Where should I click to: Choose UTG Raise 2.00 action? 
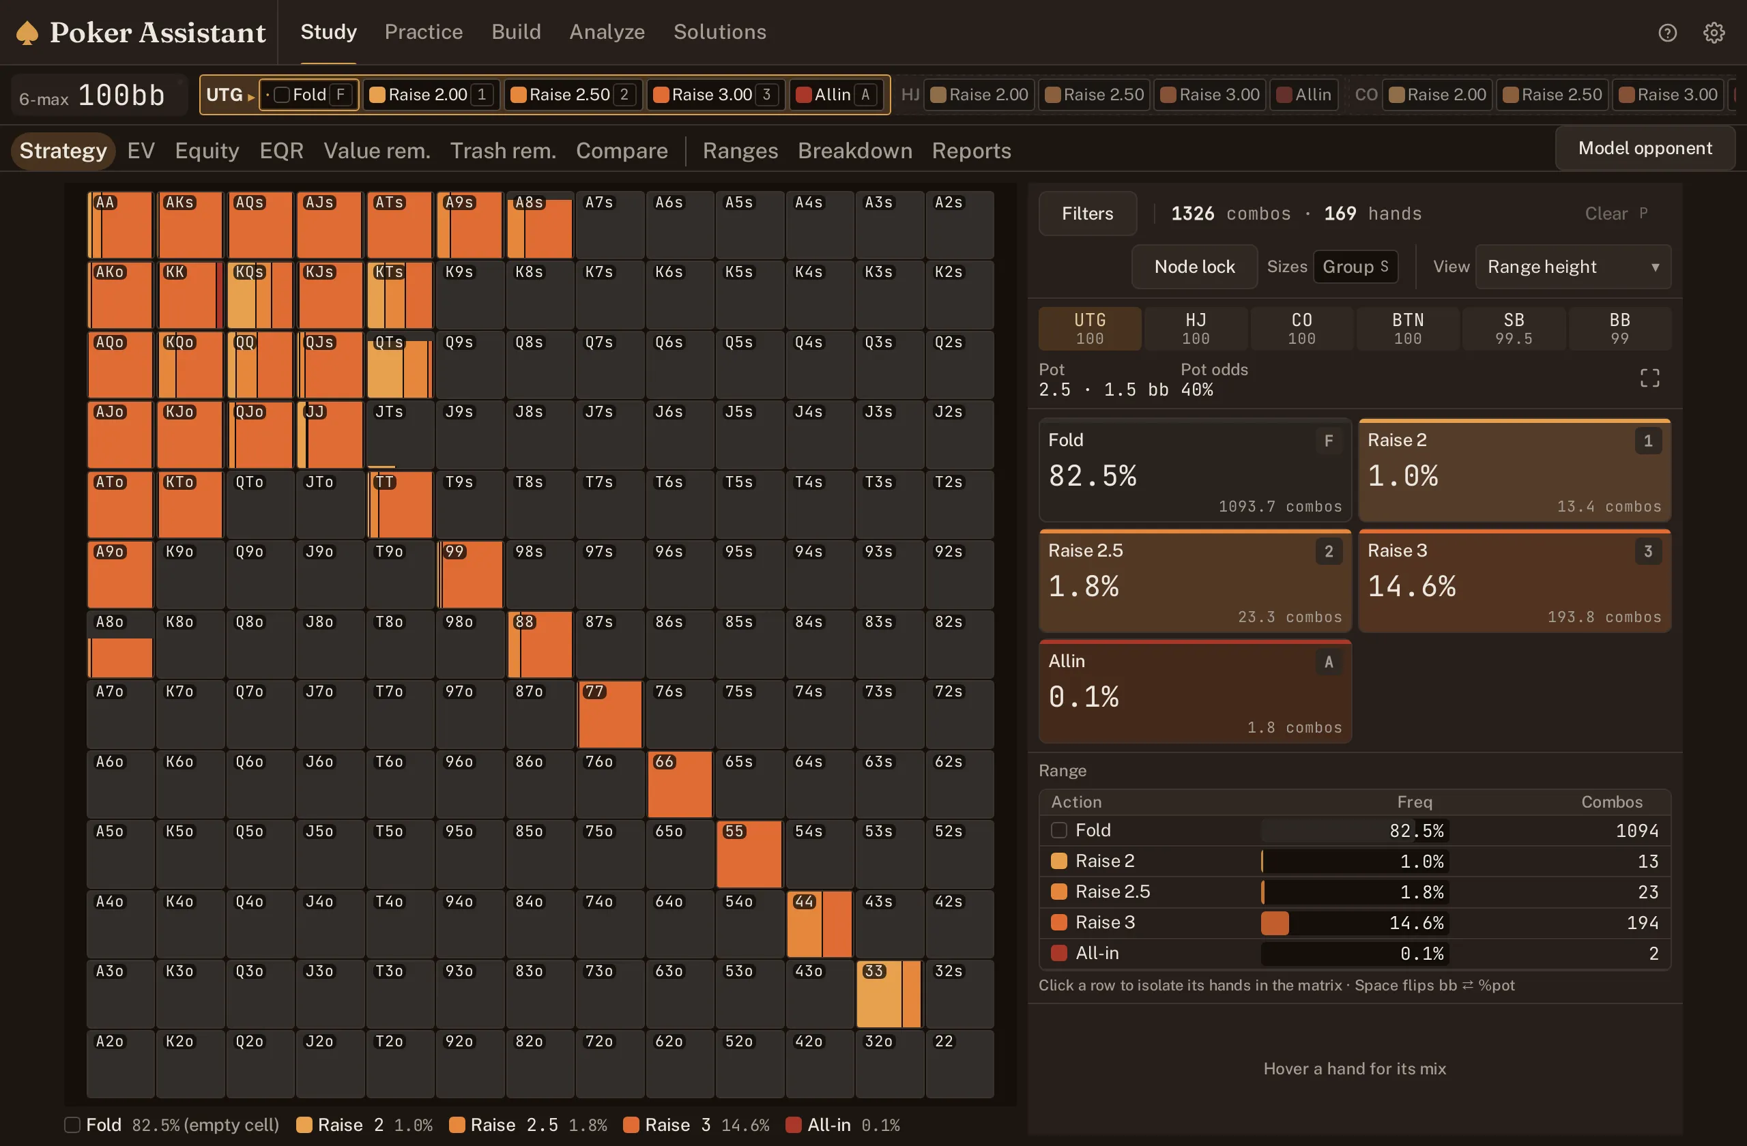[431, 95]
